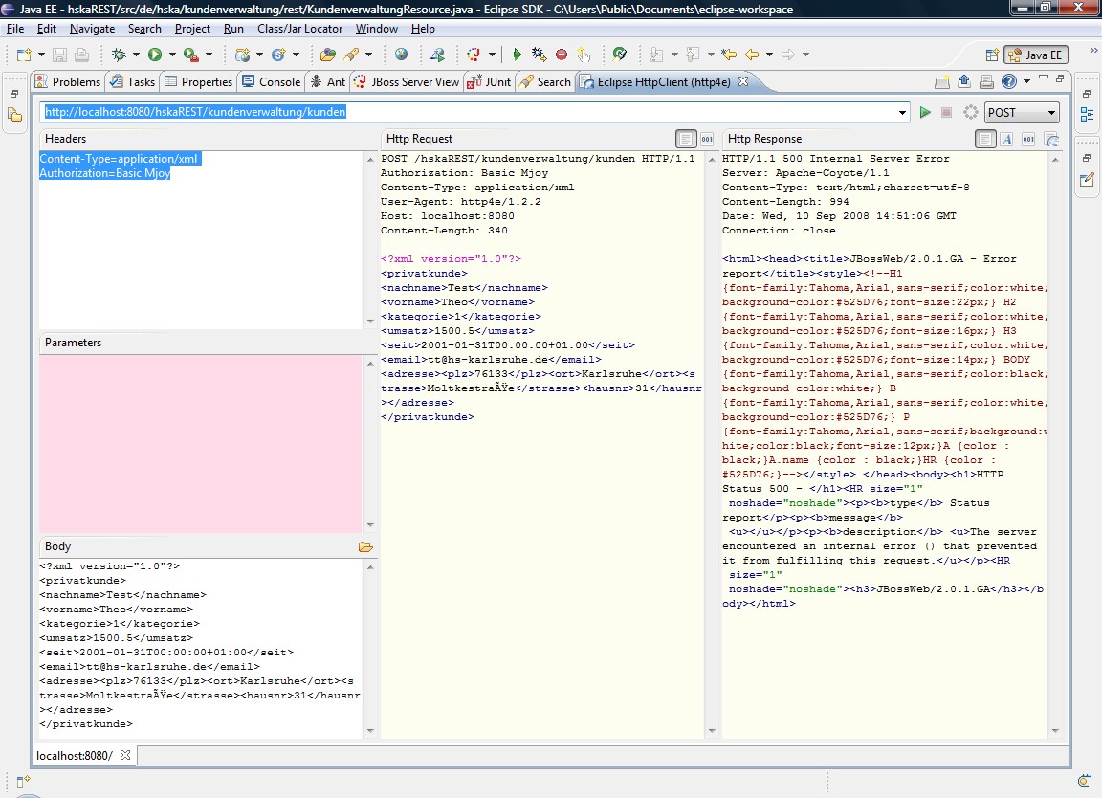The image size is (1102, 798).
Task: Open the Run button dropdown arrow in toolbar
Action: 170,55
